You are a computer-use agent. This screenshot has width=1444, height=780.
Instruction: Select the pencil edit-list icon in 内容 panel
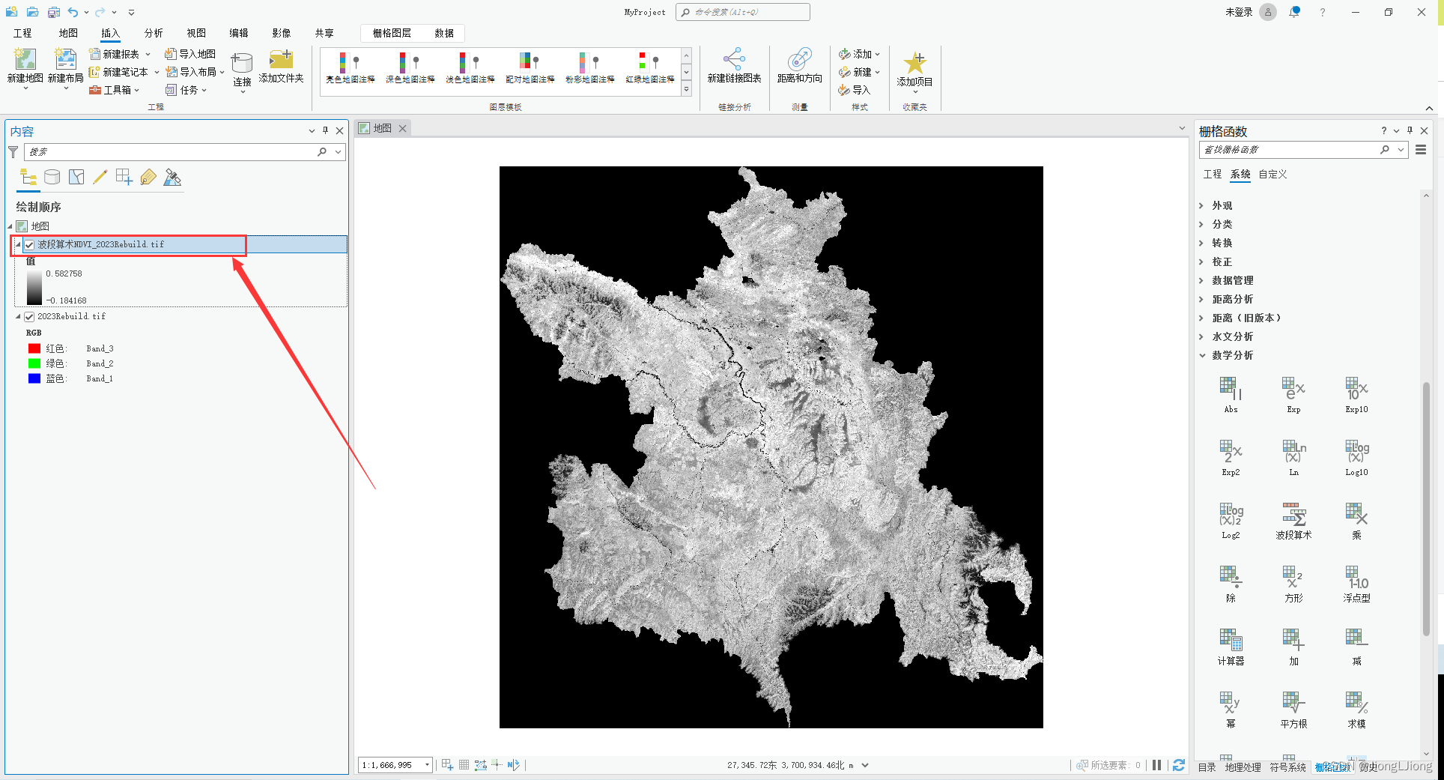tap(100, 177)
